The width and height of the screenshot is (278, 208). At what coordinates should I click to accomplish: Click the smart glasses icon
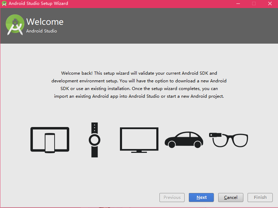point(229,140)
